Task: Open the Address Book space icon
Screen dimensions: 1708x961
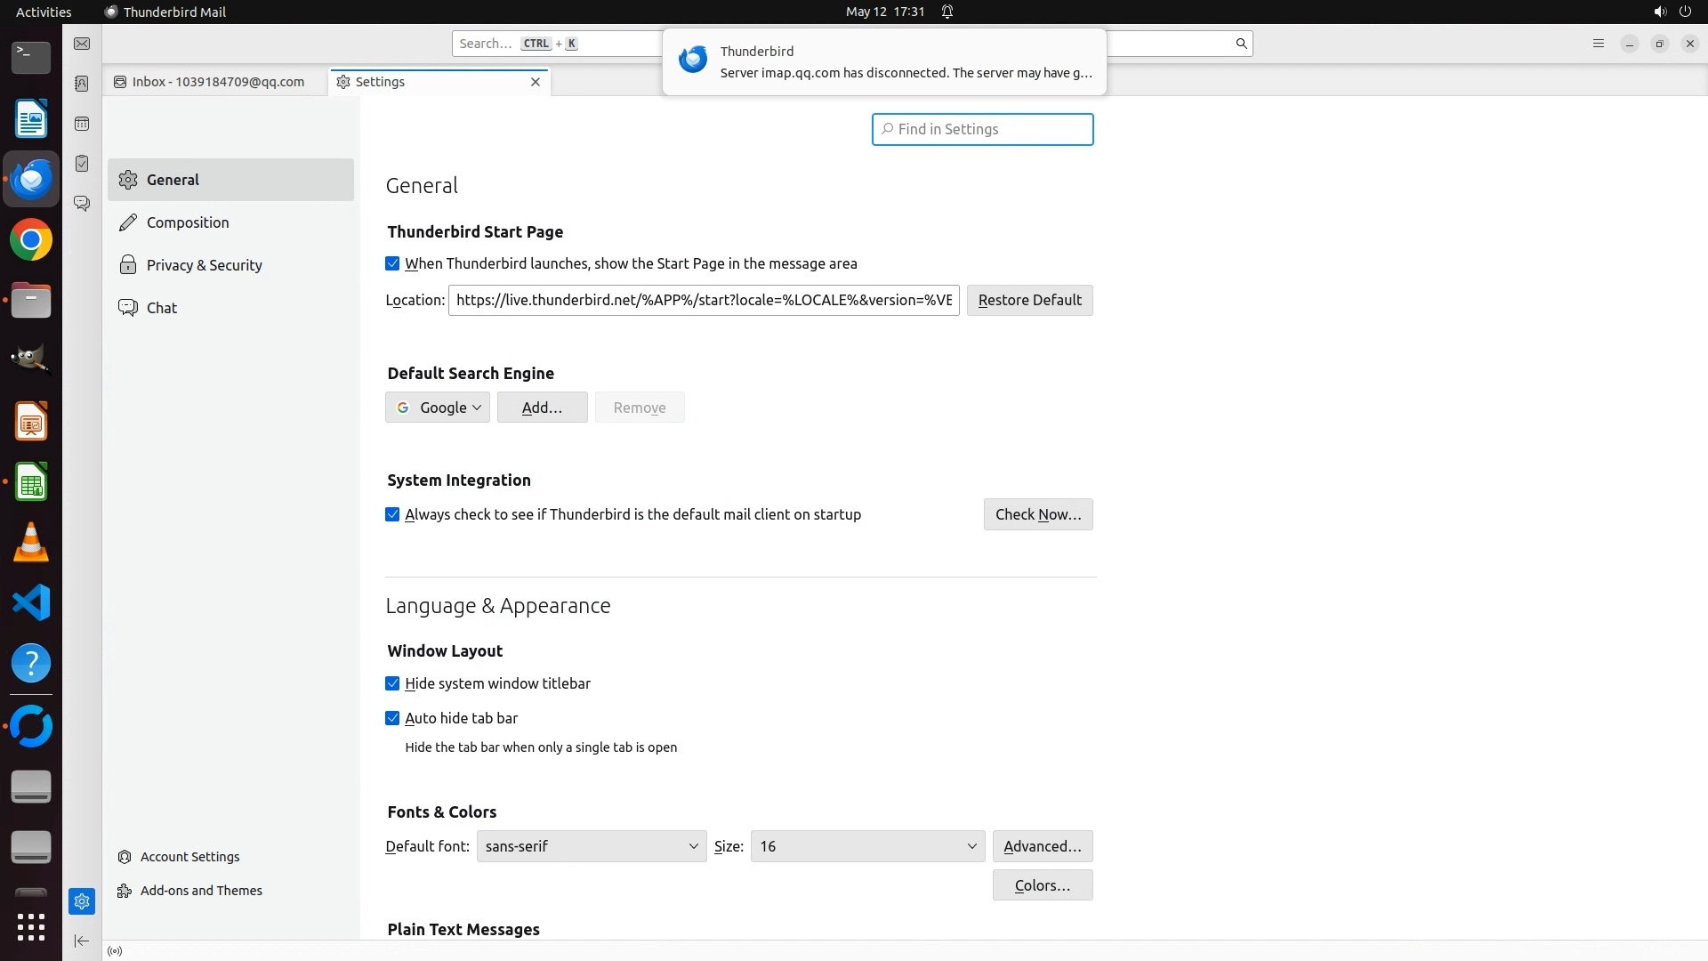Action: [82, 84]
